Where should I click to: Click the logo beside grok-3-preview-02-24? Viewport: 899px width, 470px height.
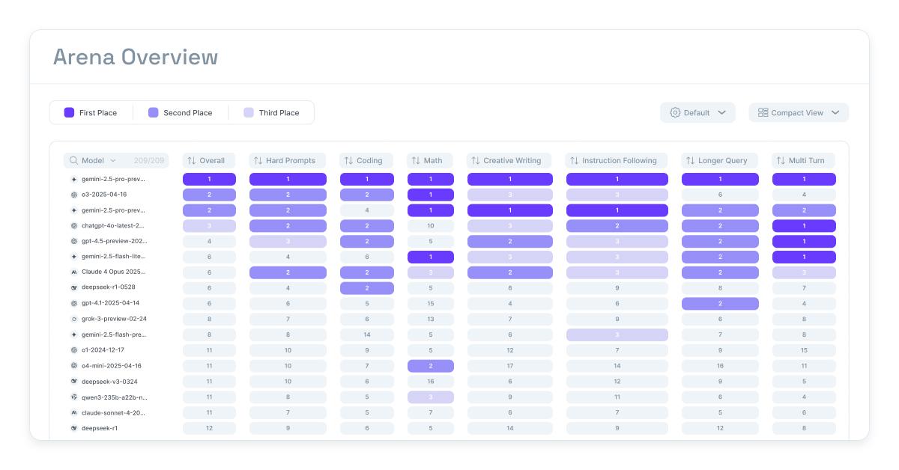click(74, 319)
